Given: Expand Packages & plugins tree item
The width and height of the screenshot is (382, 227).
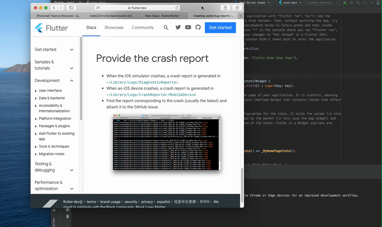Looking at the screenshot, I should [x=52, y=126].
